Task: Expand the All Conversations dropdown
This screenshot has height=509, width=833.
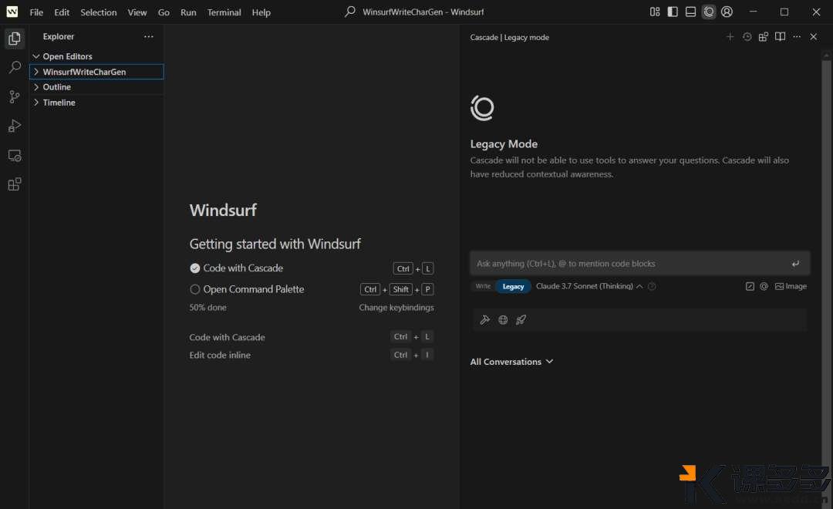Action: [x=511, y=362]
